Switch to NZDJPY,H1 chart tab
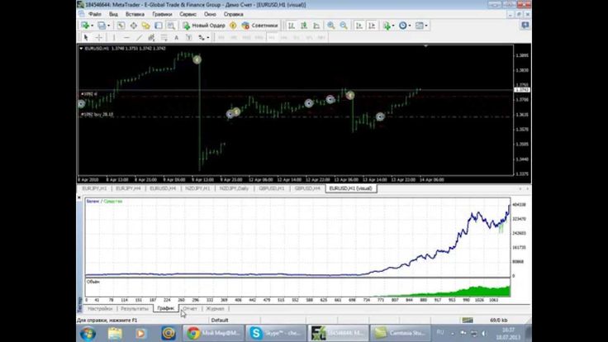Viewport: 608px width, 342px height. [197, 188]
